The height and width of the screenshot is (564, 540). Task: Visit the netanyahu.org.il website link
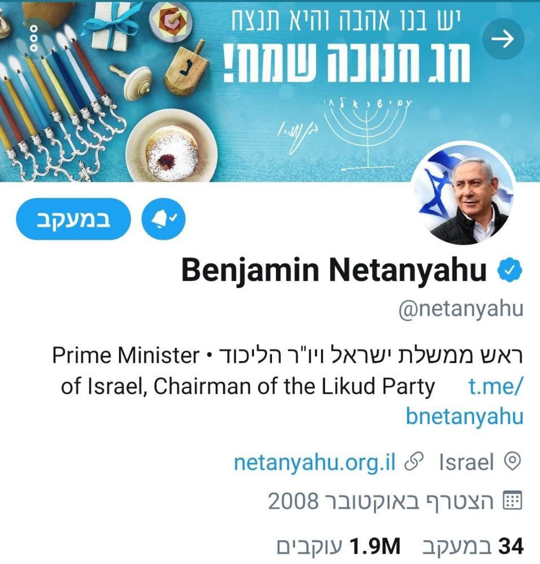click(314, 462)
